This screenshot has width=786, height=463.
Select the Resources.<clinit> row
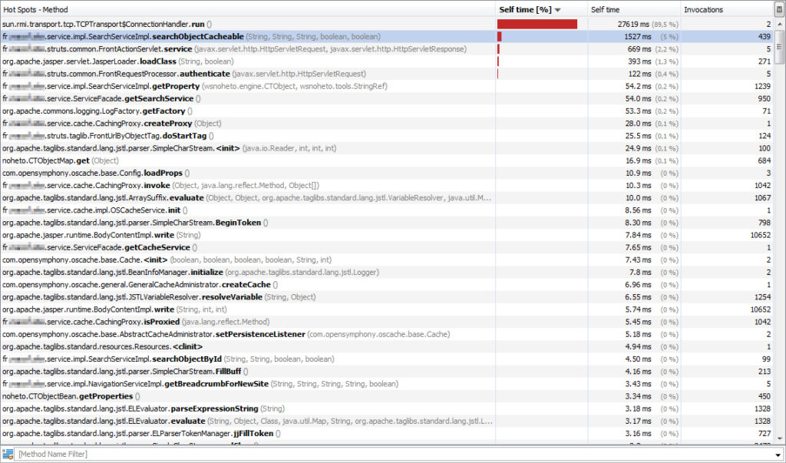pyautogui.click(x=387, y=346)
